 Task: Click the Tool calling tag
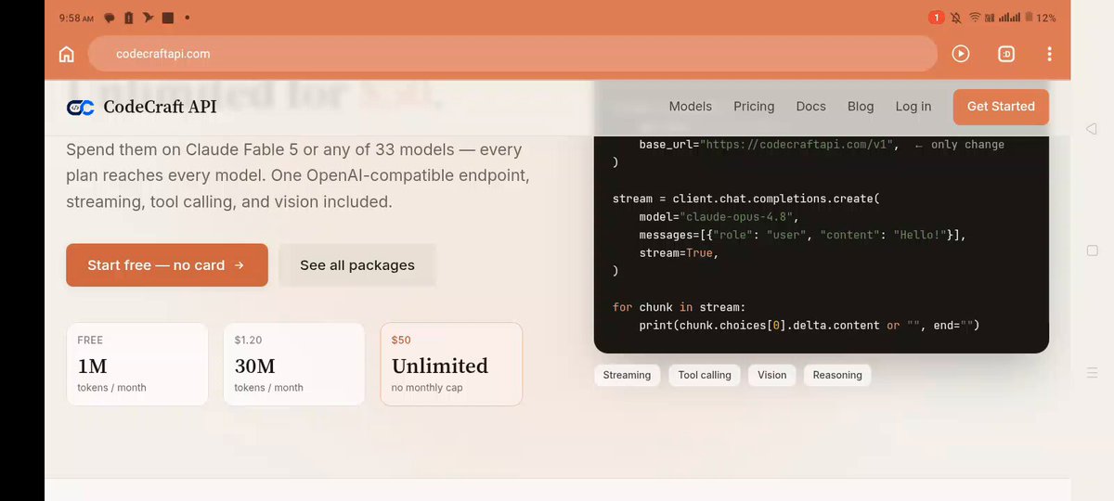(x=705, y=375)
